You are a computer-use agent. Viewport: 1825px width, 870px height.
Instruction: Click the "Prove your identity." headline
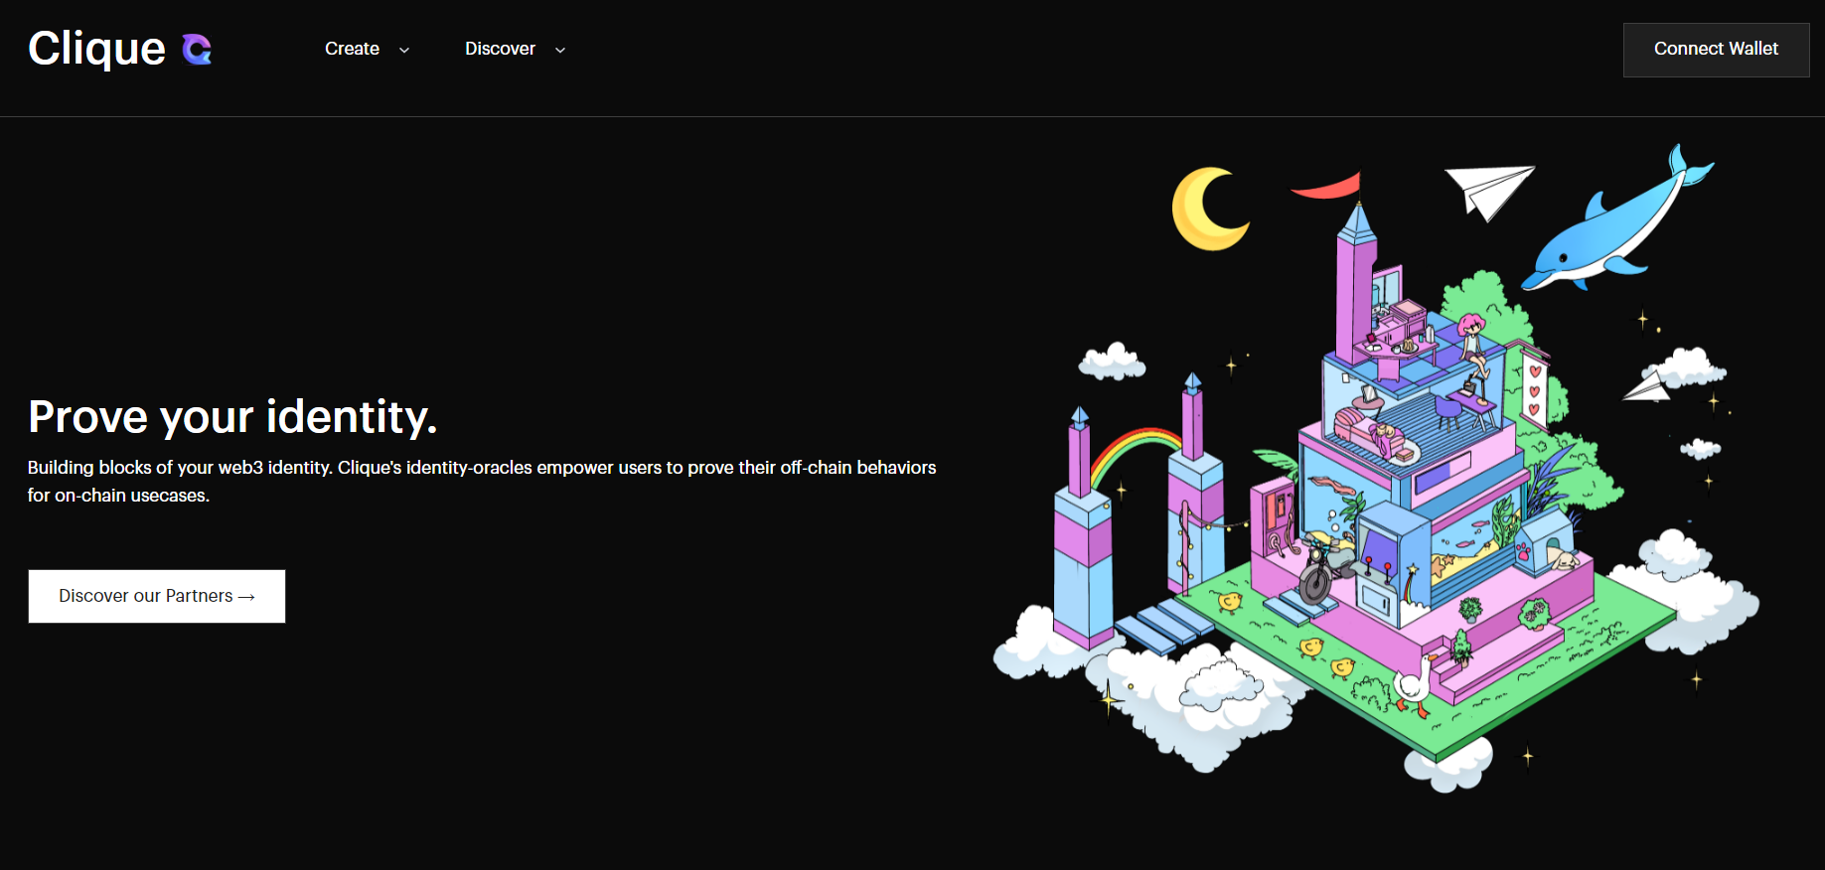(x=232, y=417)
